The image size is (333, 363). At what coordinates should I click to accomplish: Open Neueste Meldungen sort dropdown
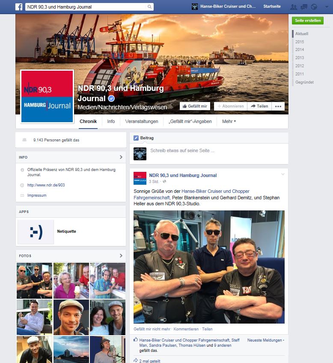coord(266,340)
